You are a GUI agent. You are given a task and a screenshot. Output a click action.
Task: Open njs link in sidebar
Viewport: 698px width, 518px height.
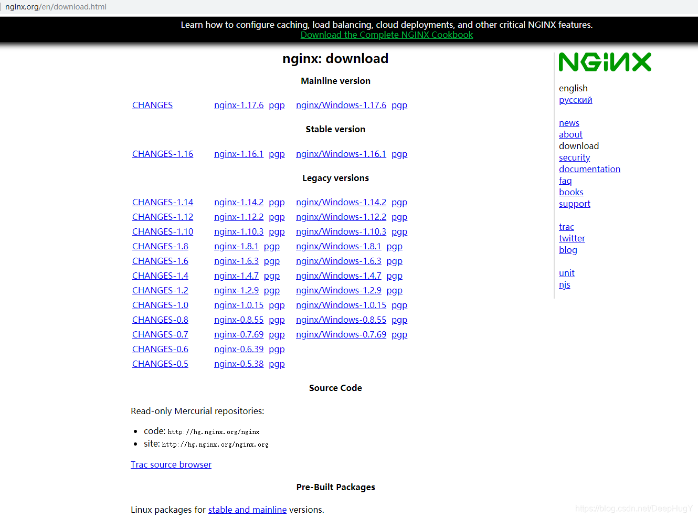point(564,284)
